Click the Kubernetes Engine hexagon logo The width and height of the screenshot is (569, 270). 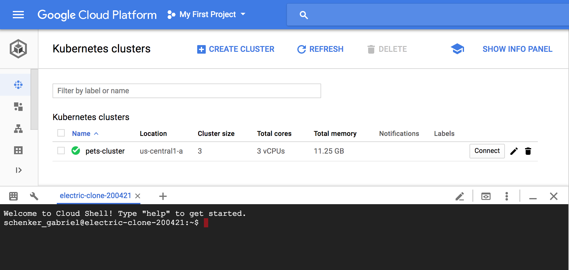coord(18,49)
